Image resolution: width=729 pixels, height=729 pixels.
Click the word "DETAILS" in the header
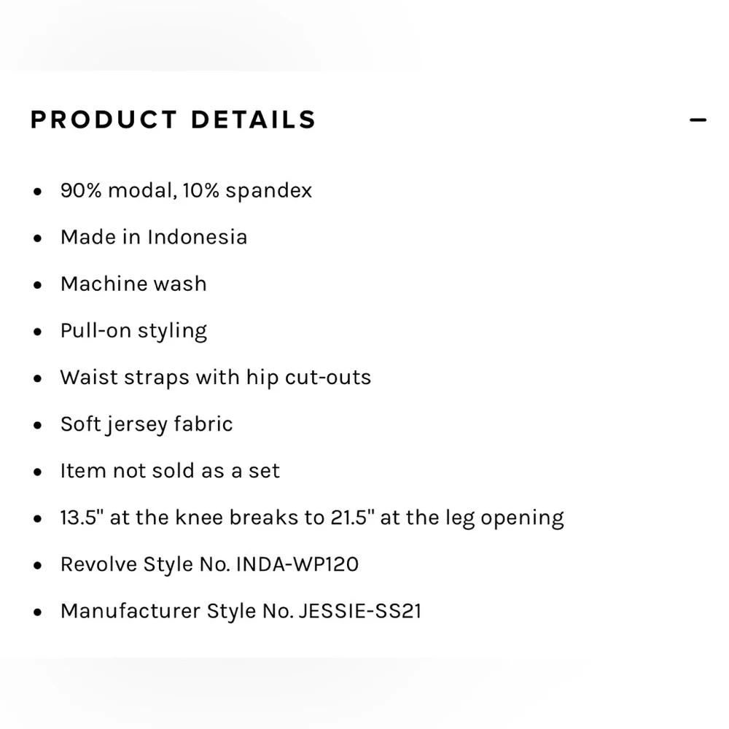pyautogui.click(x=253, y=120)
